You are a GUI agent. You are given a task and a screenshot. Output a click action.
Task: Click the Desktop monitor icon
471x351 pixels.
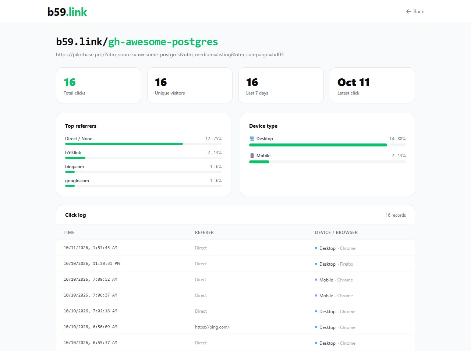252,139
